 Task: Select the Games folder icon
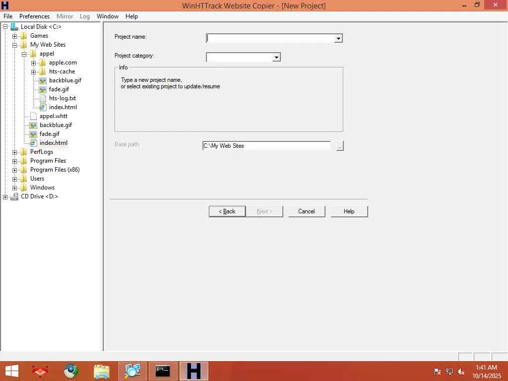coord(24,36)
